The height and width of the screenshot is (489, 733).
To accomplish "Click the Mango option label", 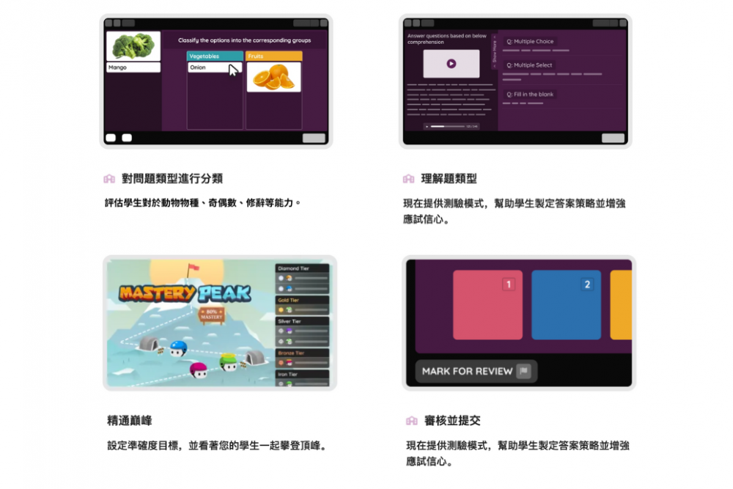I will [133, 67].
